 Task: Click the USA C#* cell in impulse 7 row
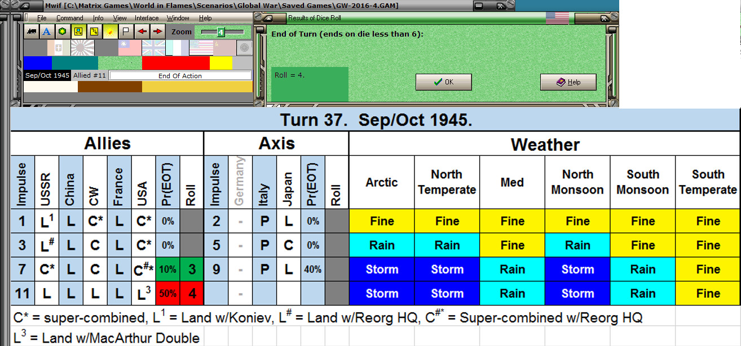click(x=143, y=269)
